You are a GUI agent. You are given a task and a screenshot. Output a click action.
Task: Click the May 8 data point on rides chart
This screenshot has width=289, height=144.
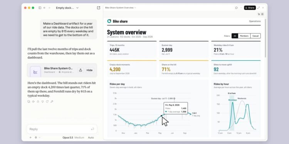[161, 116]
